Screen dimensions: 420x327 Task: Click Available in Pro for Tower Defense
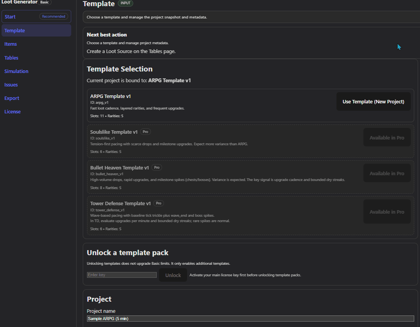(x=387, y=212)
